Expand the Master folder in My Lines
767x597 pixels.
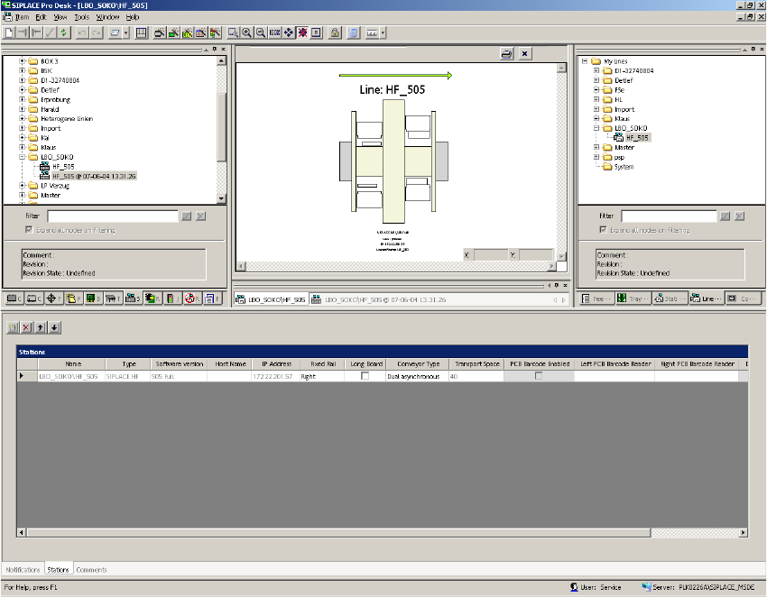[596, 147]
